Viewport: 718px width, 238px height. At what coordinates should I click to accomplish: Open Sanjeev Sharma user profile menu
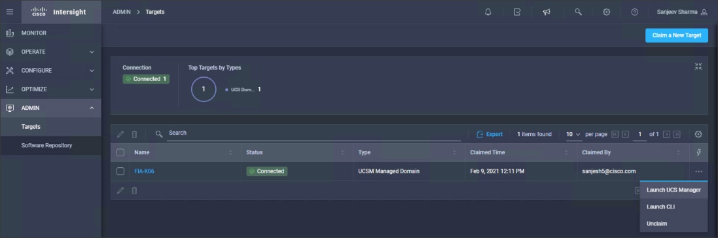(x=682, y=12)
